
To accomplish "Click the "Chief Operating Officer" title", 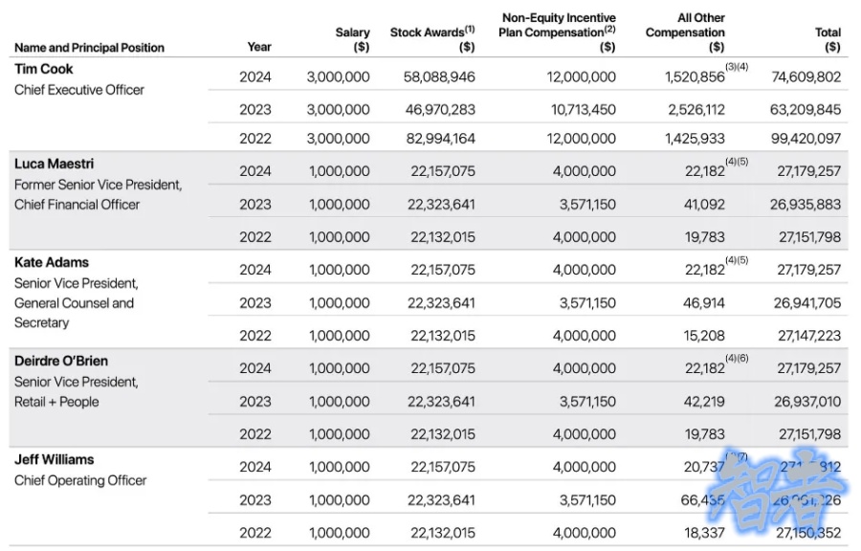I will (80, 480).
